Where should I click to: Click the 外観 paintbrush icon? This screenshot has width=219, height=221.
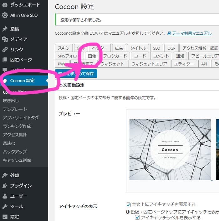pyautogui.click(x=5, y=175)
